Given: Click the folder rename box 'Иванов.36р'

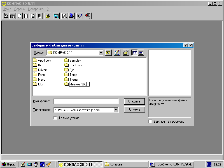Looking at the screenshot, I should 79,84.
